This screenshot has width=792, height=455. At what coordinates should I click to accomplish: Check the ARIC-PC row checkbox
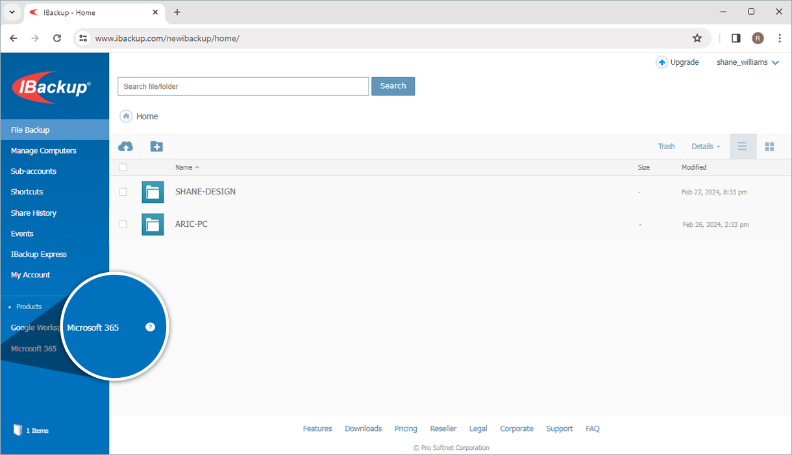(x=123, y=224)
